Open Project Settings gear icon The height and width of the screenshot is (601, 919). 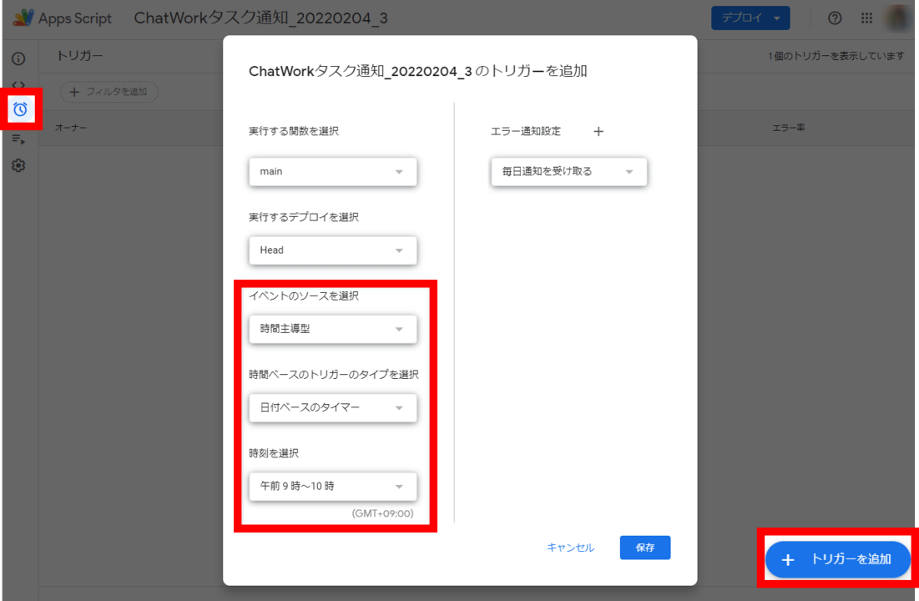(x=18, y=165)
